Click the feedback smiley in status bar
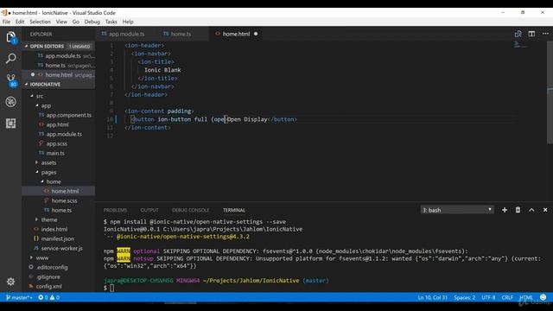 pyautogui.click(x=543, y=297)
